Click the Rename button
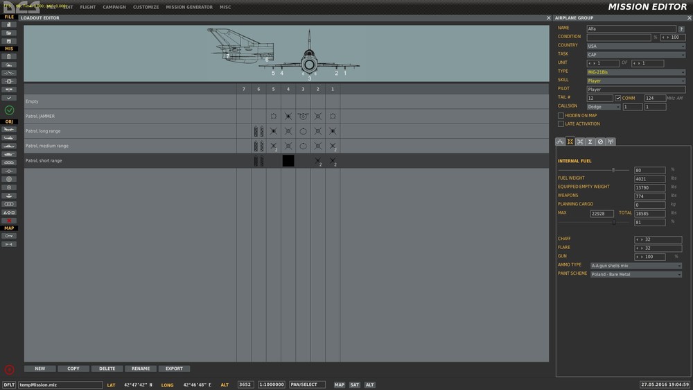This screenshot has width=693, height=390. [141, 368]
